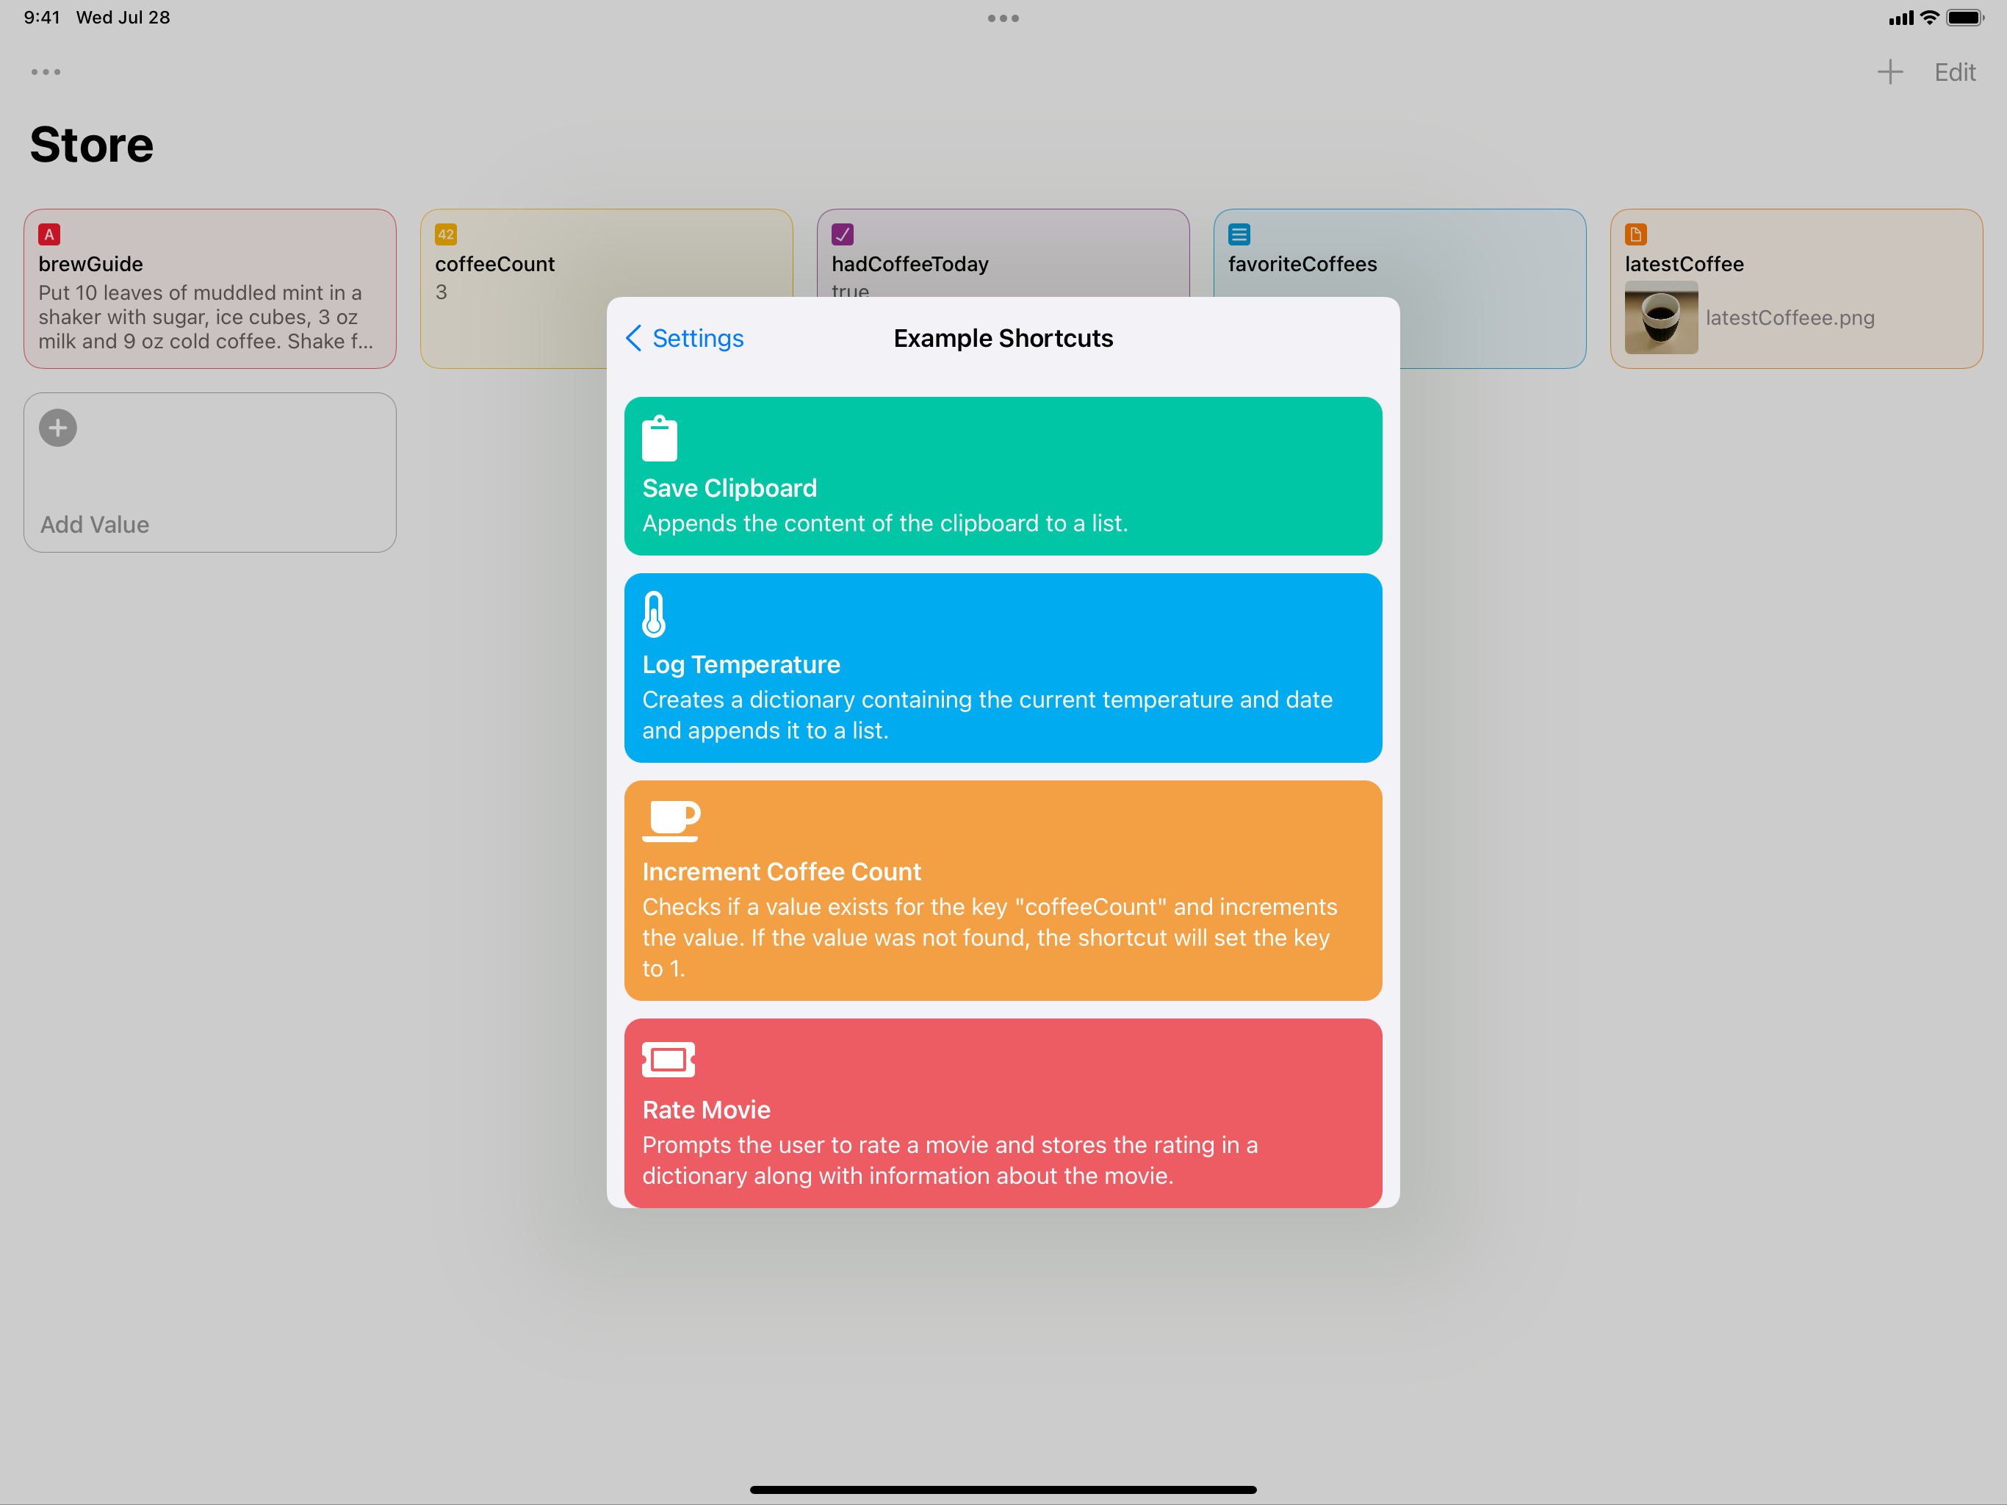The height and width of the screenshot is (1505, 2007).
Task: Open the Increment Coffee Count orange card
Action: pos(1003,890)
